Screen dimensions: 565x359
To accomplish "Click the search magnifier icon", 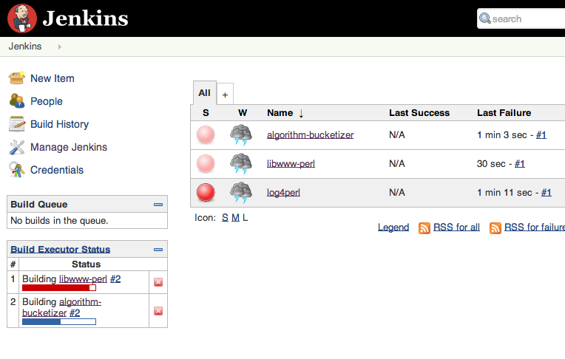I will tap(485, 18).
